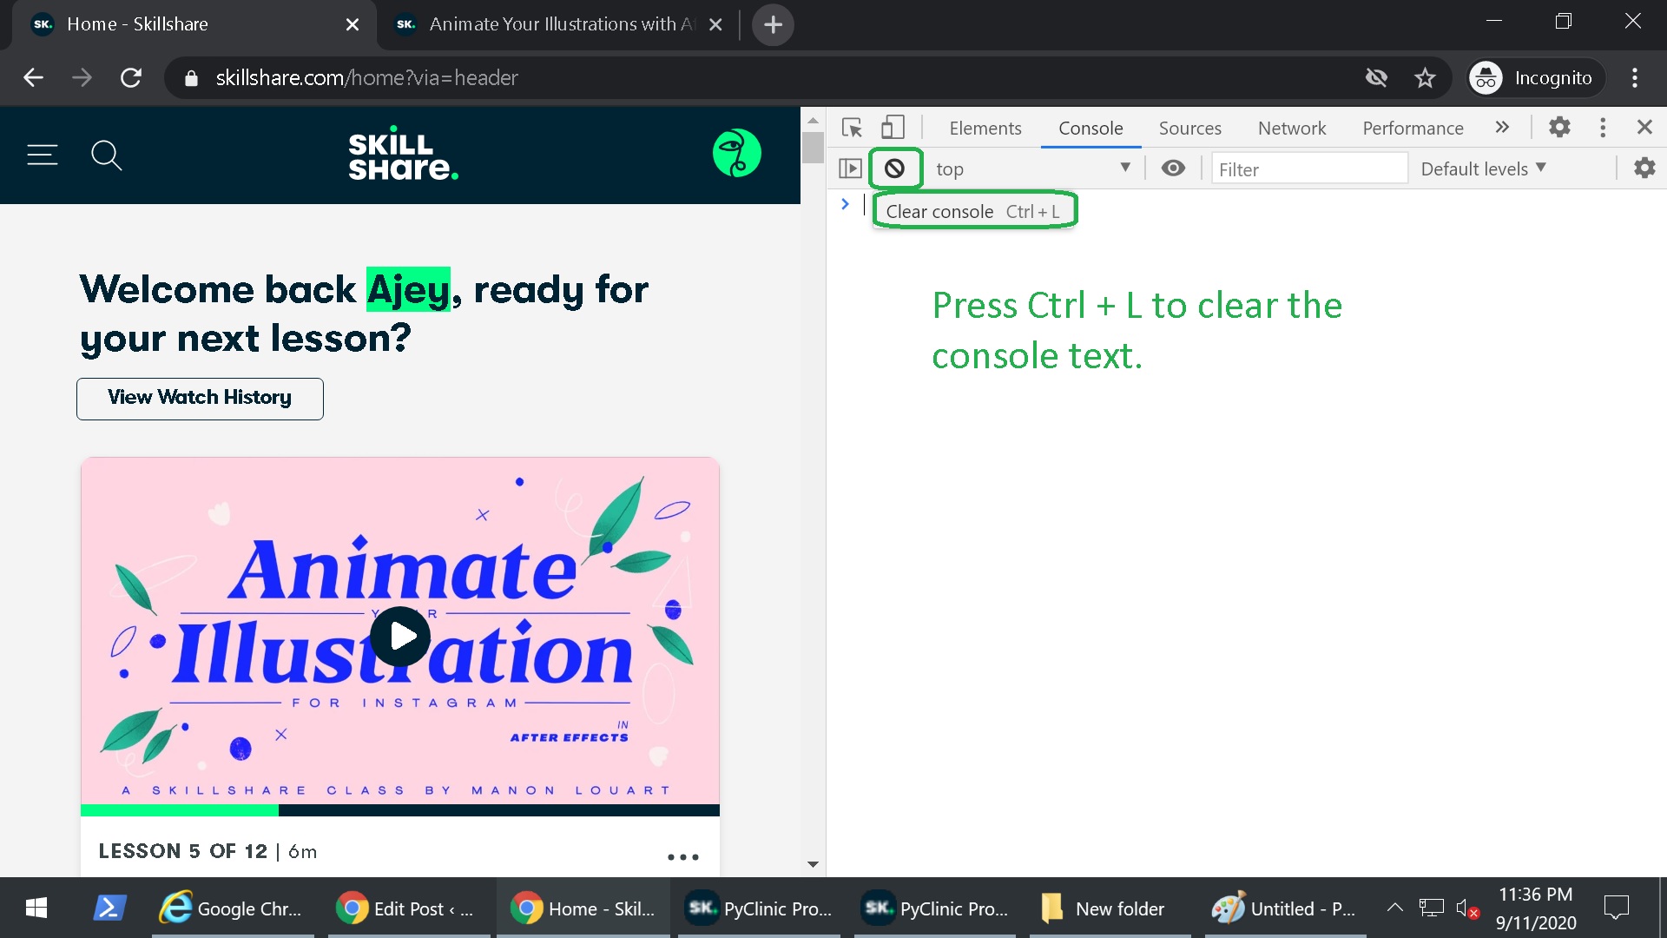Open the lesson card three-dot menu
Viewport: 1667px width, 938px height.
tap(682, 856)
